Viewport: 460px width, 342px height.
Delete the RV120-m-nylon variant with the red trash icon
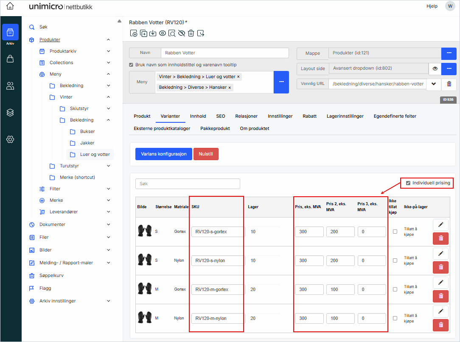point(440,325)
